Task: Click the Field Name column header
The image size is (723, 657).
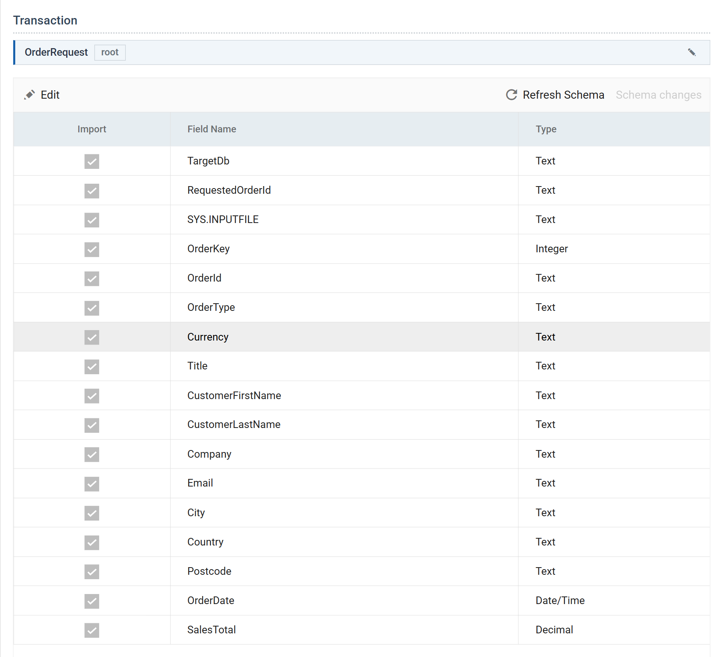Action: coord(212,129)
